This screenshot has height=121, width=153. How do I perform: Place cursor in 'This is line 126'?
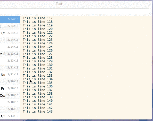(38, 51)
